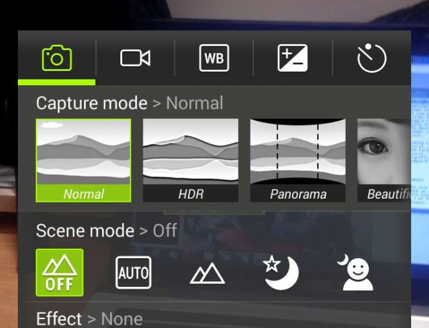Open the exposure compensation settings icon

click(293, 58)
